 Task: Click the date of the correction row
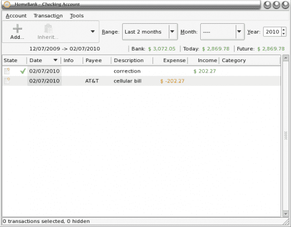pyautogui.click(x=44, y=71)
